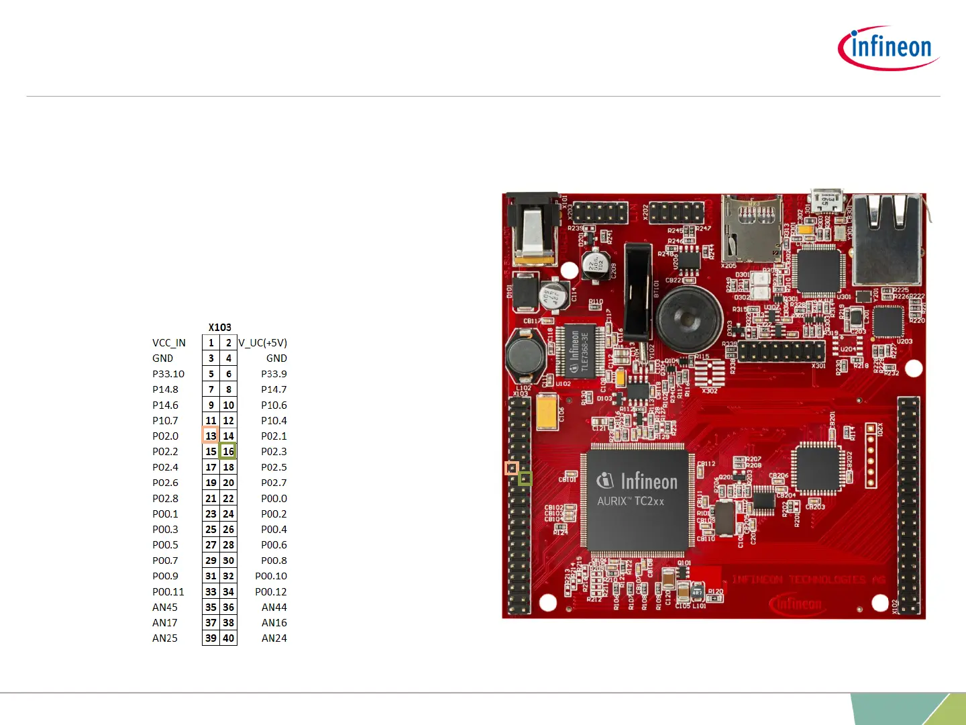This screenshot has width=966, height=725.
Task: Select the P10.7 signal name
Action: click(x=165, y=420)
